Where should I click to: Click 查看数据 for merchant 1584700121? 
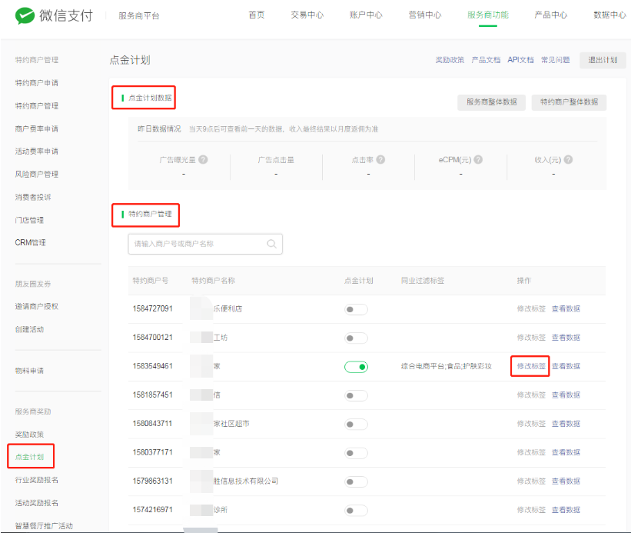tap(566, 338)
